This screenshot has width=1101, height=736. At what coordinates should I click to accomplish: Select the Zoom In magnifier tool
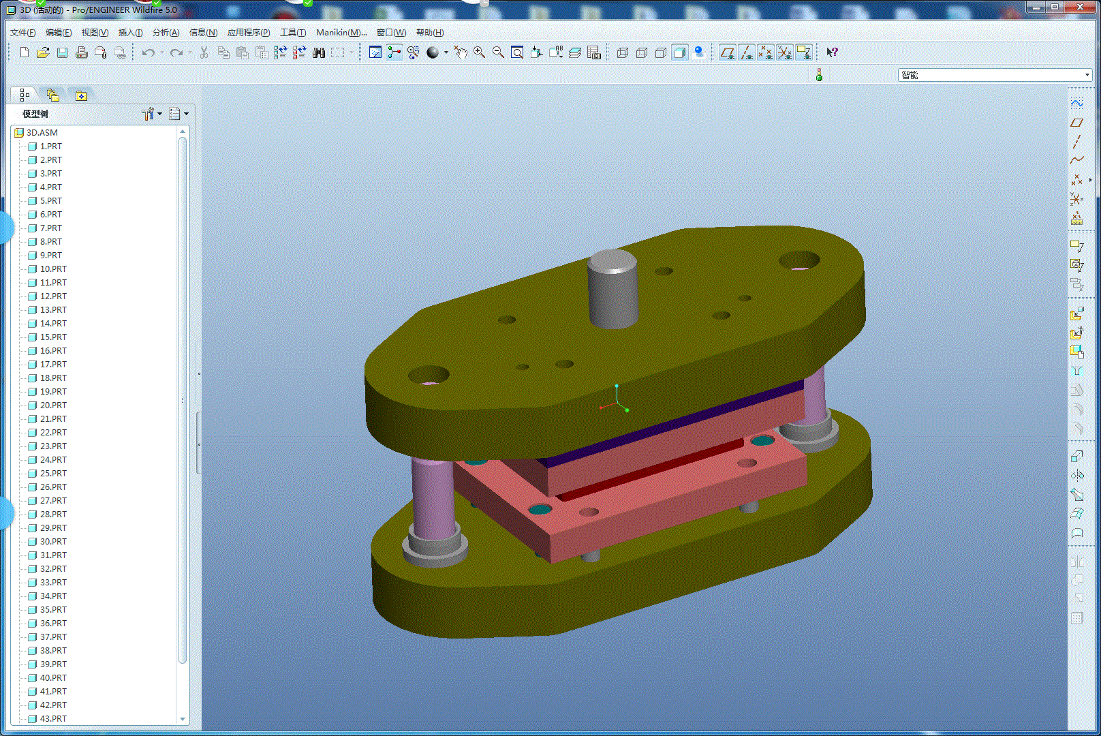pyautogui.click(x=480, y=52)
